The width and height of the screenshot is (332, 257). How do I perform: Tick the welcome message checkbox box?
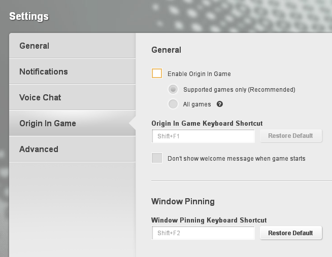pyautogui.click(x=157, y=158)
